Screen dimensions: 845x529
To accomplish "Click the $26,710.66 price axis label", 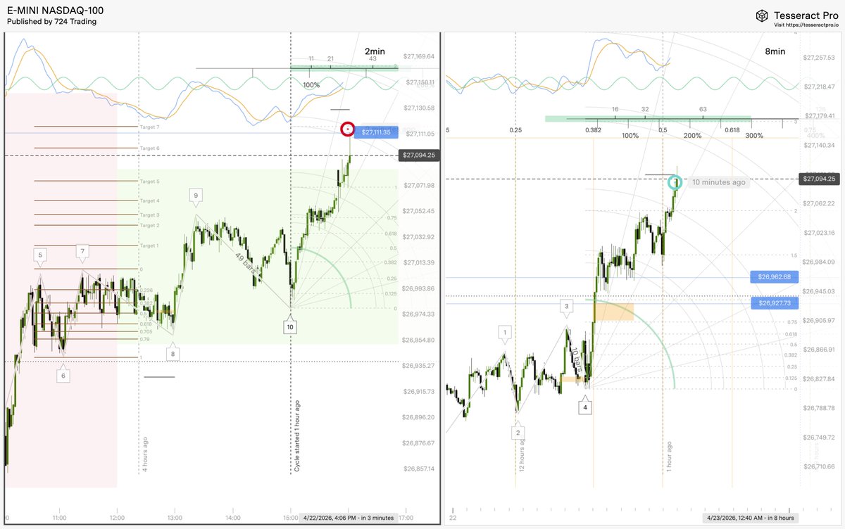I will click(x=820, y=466).
